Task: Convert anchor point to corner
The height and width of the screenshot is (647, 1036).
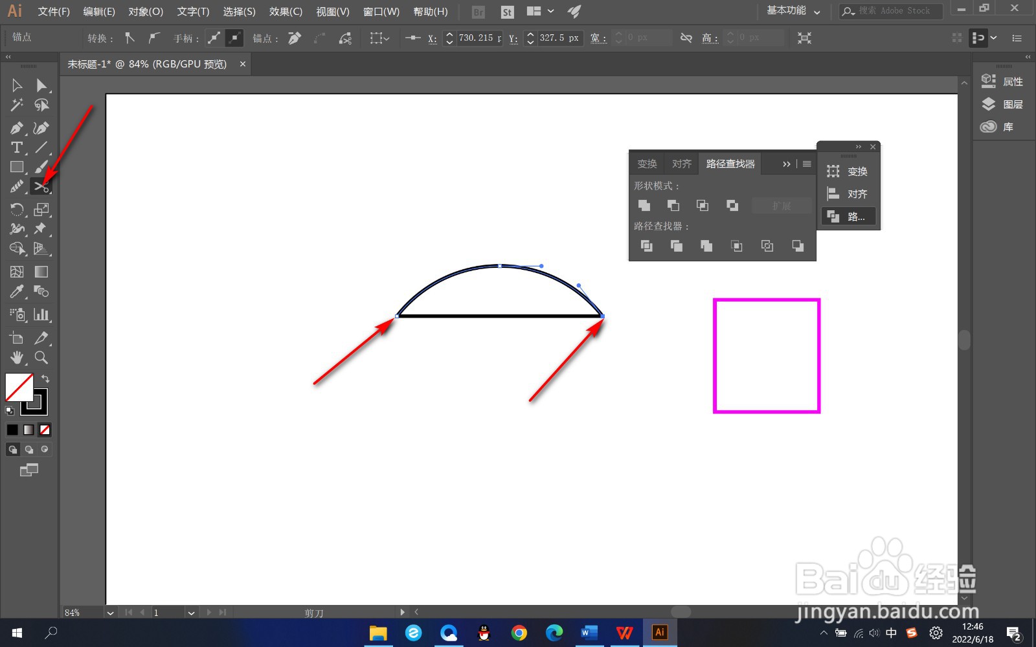Action: coord(129,38)
